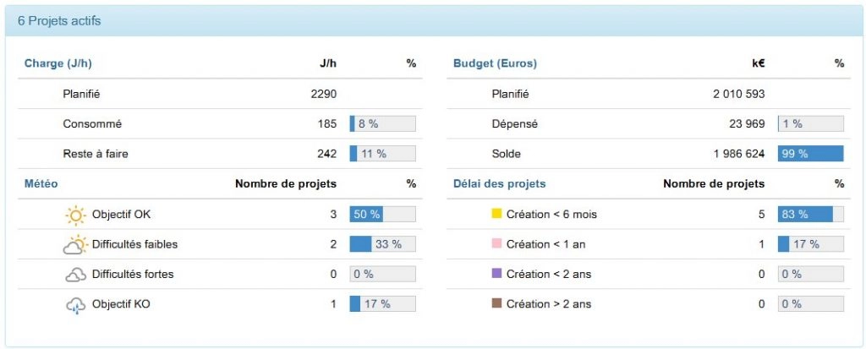Select the brown Création > 2 ans swatch
Image resolution: width=866 pixels, height=349 pixels.
pos(496,303)
